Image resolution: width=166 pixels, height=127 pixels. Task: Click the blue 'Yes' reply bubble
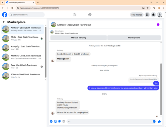[x=156, y=83]
